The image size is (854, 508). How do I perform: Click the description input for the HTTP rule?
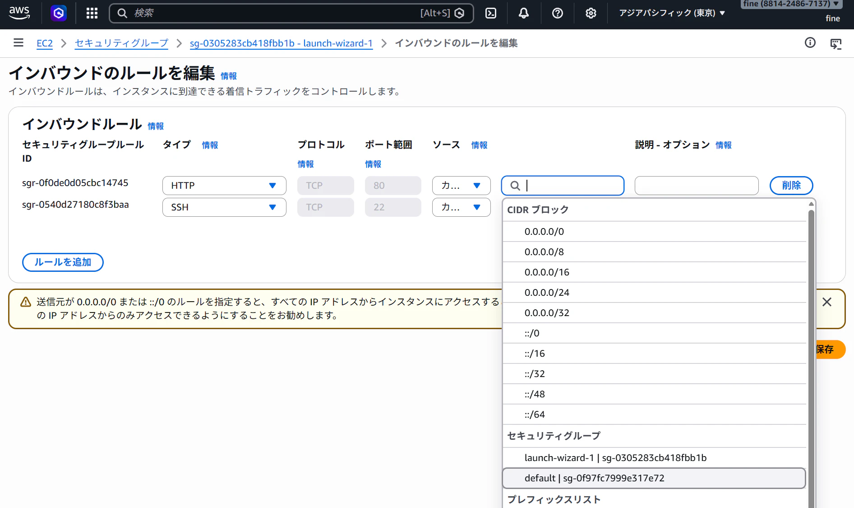[697, 186]
